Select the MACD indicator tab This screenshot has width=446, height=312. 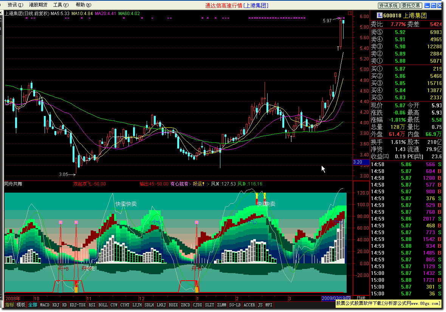45,305
